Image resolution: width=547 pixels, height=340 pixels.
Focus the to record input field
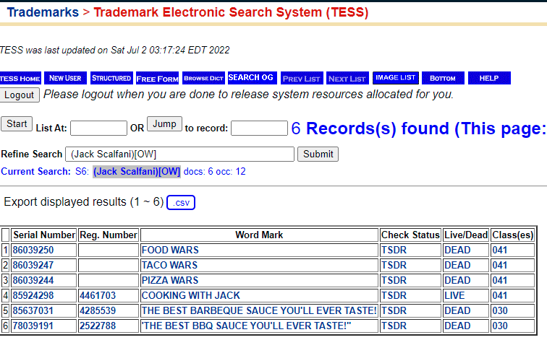[x=259, y=128]
